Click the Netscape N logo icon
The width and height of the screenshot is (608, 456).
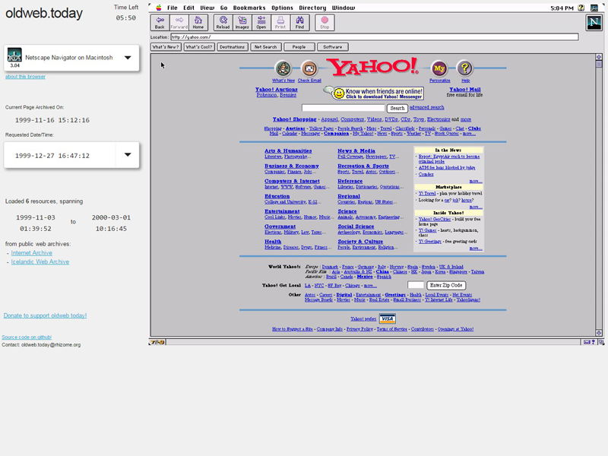[x=594, y=23]
